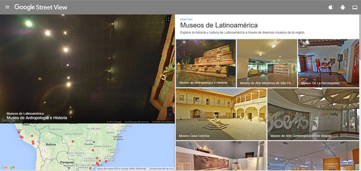The height and width of the screenshot is (171, 361).
Task: Open map Condiciones del servicio link
Action: tap(161, 169)
